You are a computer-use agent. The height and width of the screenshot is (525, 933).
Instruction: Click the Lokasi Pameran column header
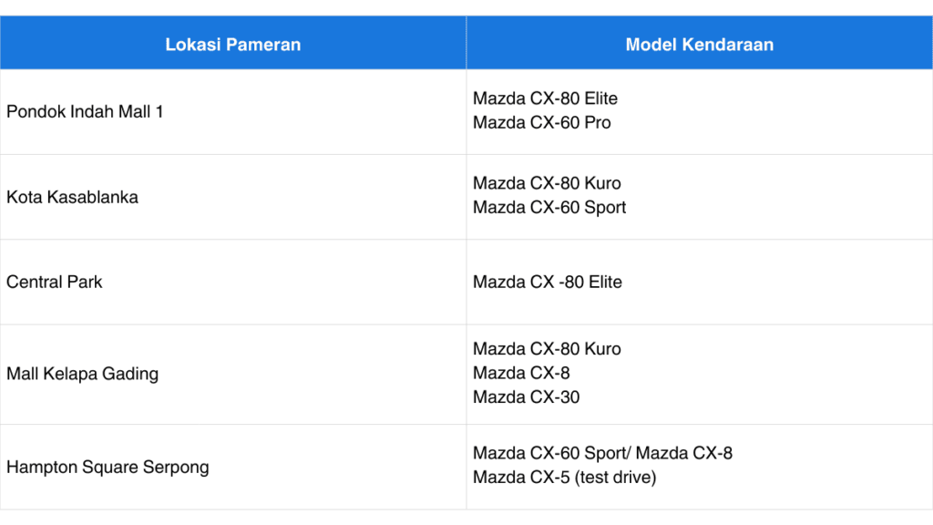(233, 44)
